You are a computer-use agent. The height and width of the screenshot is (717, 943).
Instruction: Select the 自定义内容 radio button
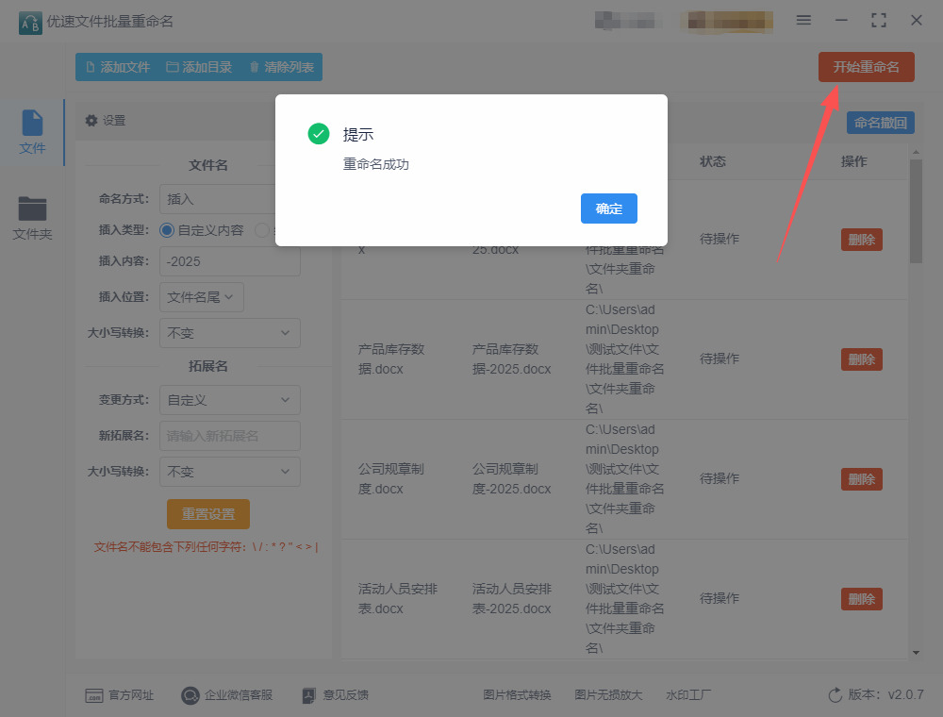tap(167, 230)
